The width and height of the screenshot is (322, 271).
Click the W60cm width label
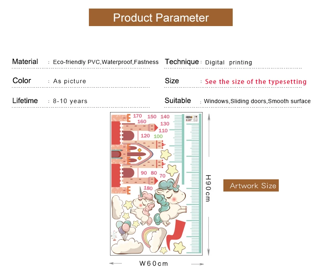154,264
